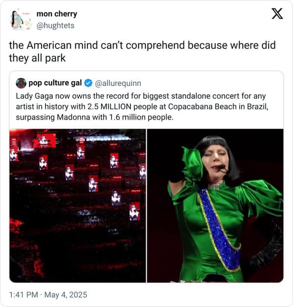Image resolution: width=293 pixels, height=307 pixels.
Task: Open the @allurequinn handle
Action: point(118,84)
